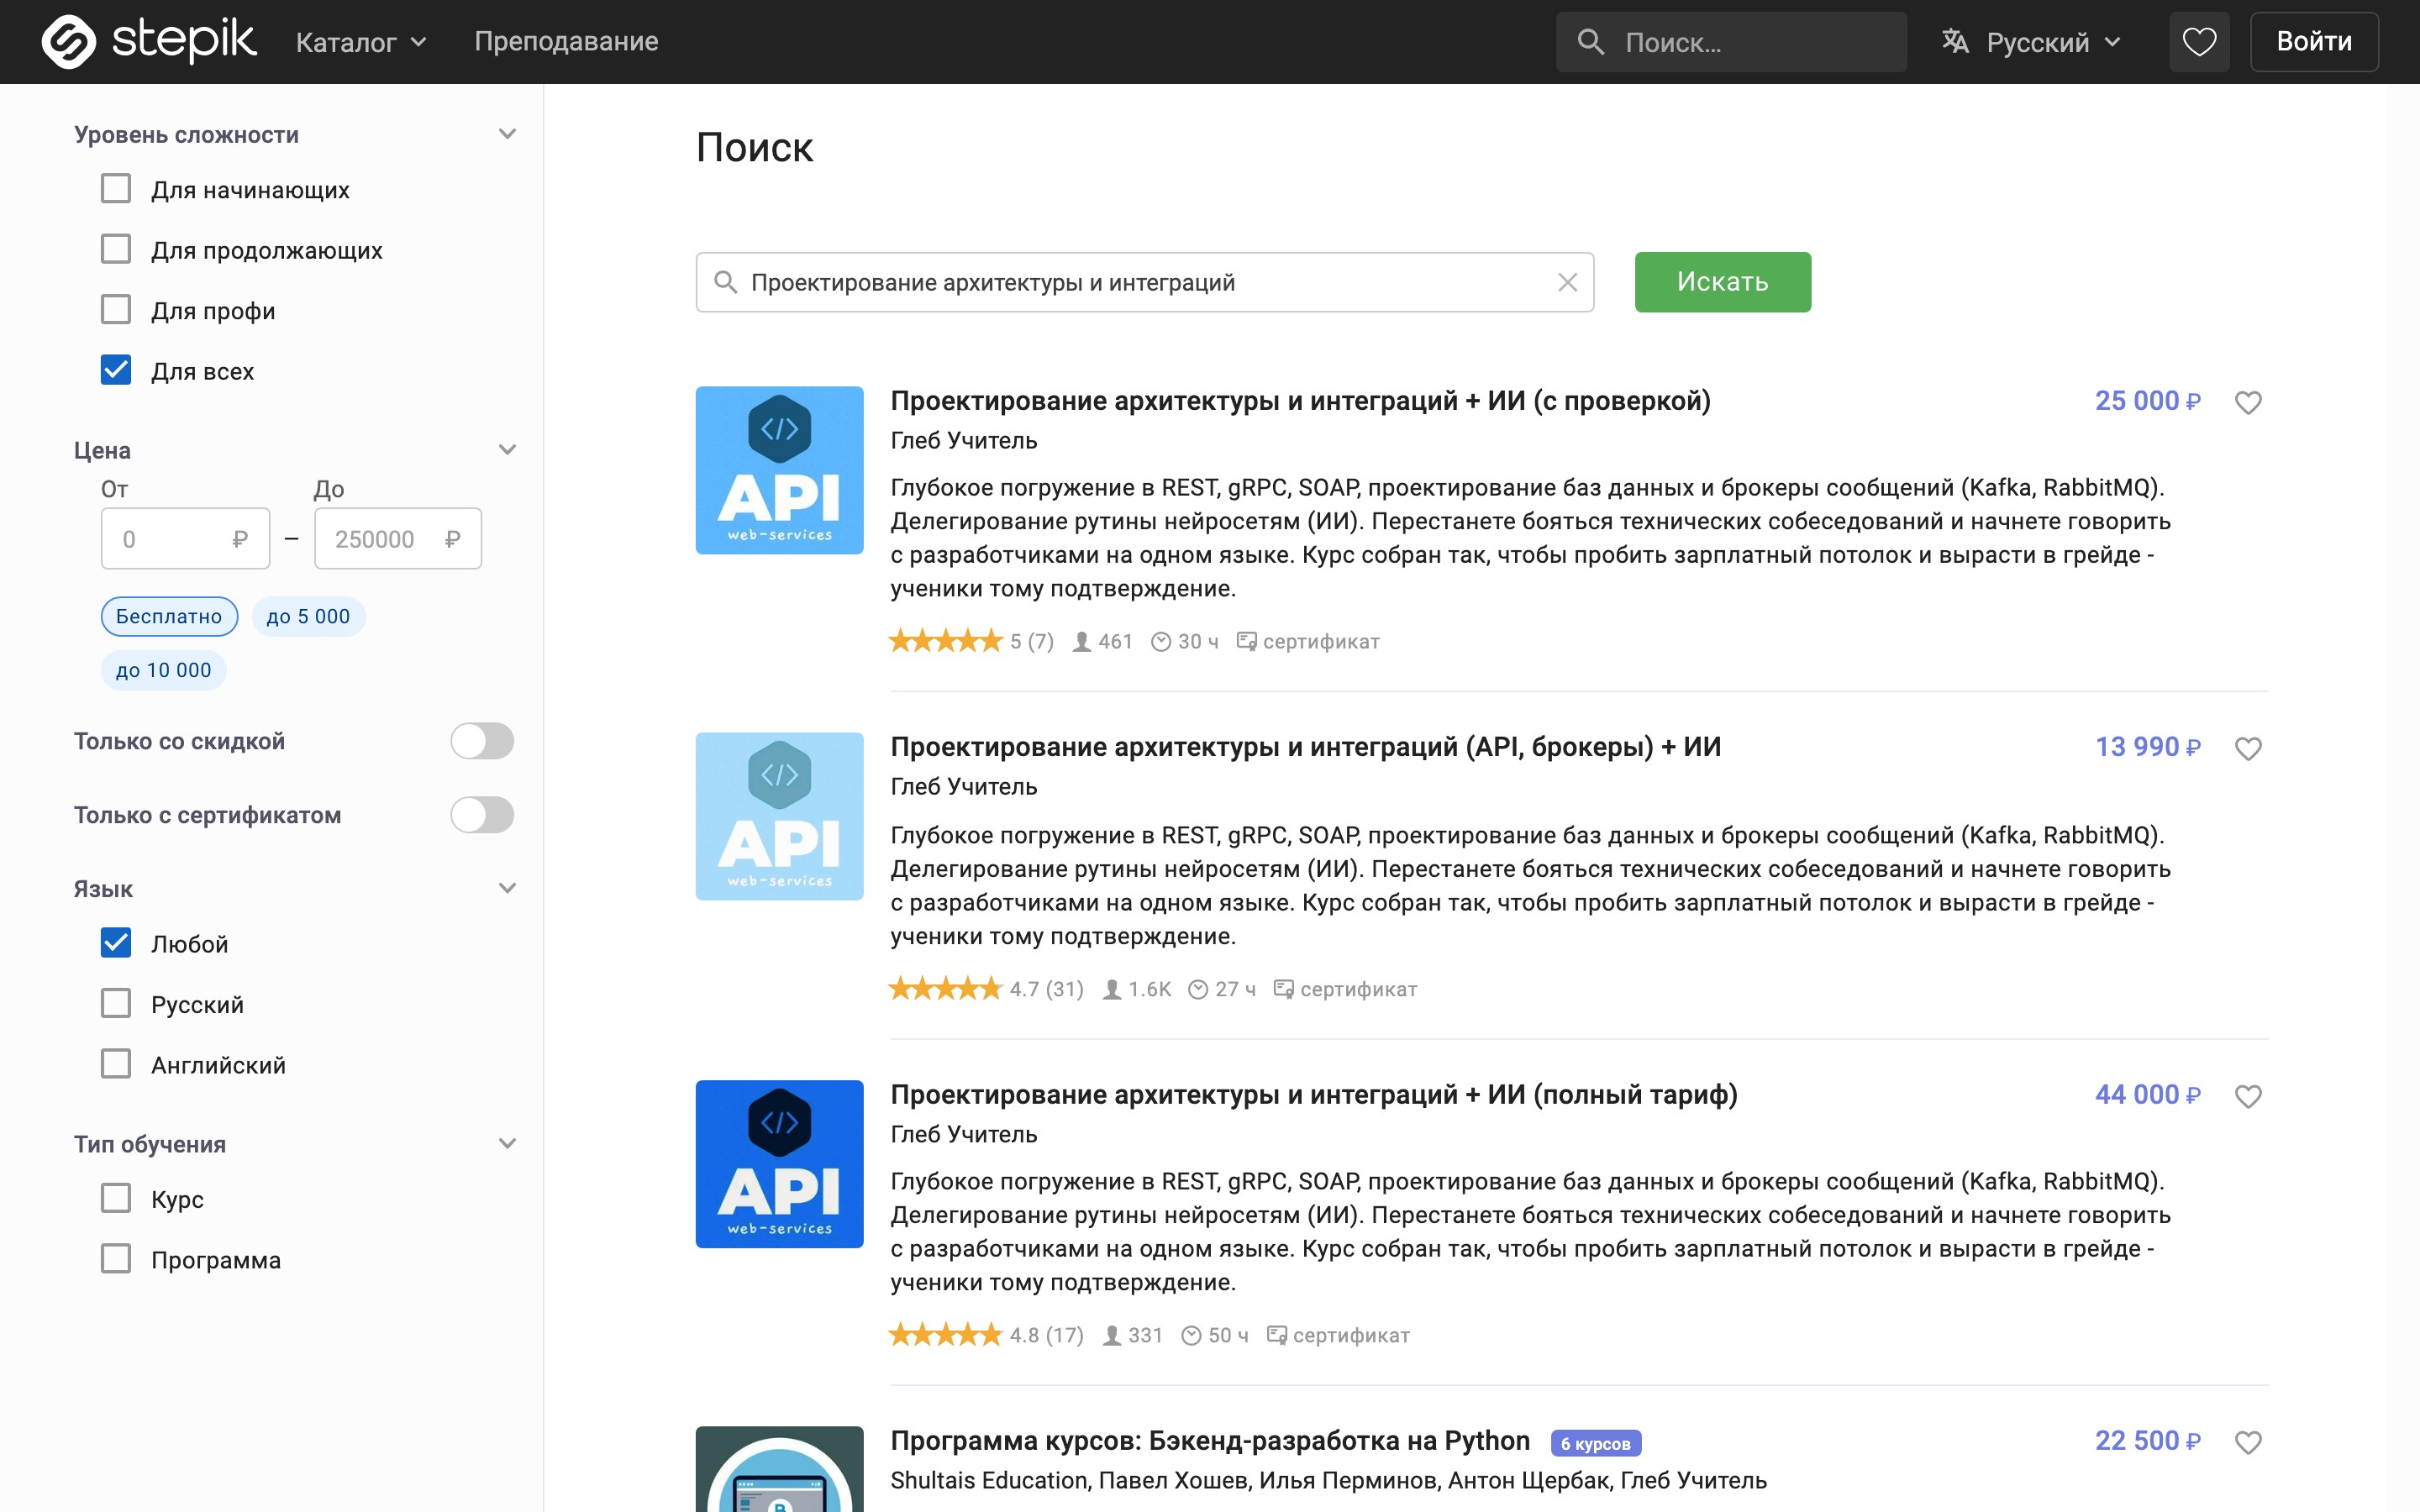
Task: Click the clock icon next to 50 ч
Action: tap(1191, 1336)
